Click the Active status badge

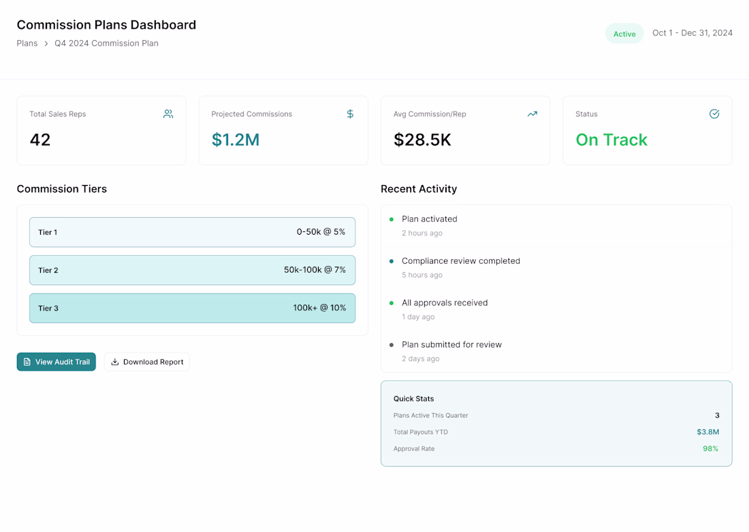pos(624,34)
